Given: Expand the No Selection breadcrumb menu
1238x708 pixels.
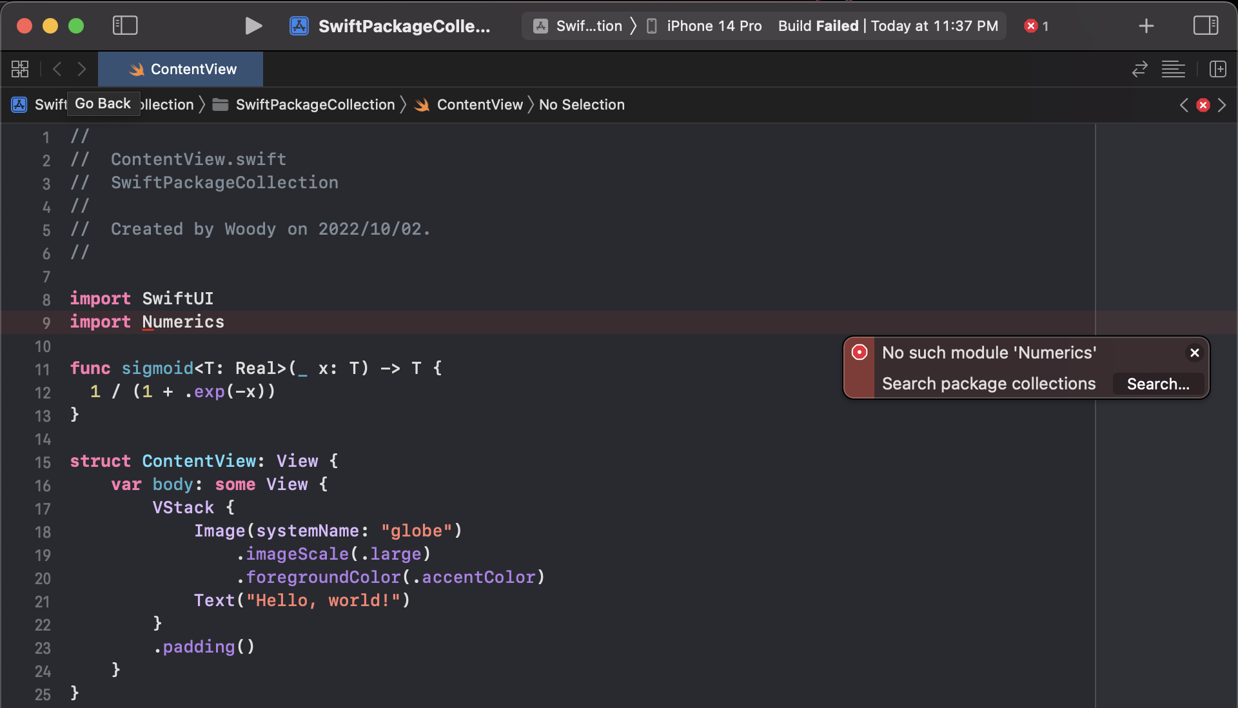Looking at the screenshot, I should tap(582, 105).
